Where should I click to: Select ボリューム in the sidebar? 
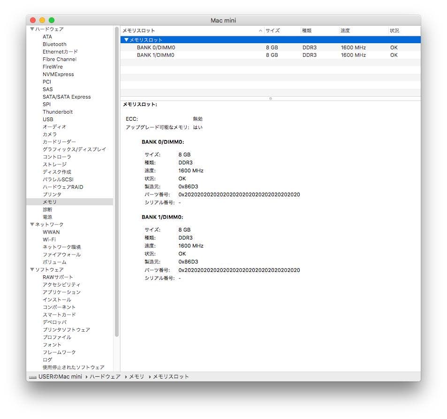coord(54,262)
